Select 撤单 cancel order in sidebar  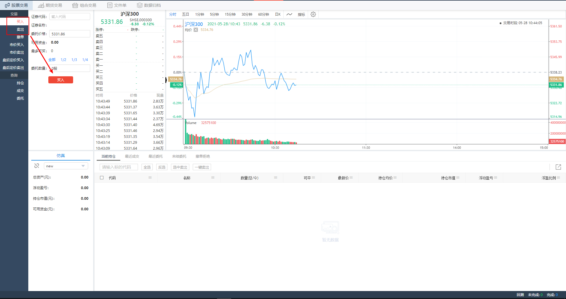(x=20, y=37)
